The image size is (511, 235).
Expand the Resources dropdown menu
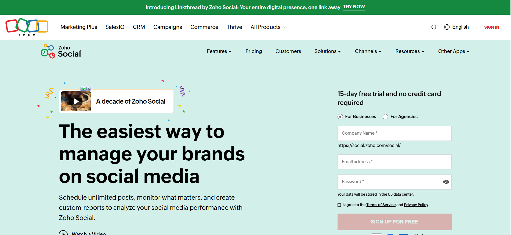pos(410,51)
